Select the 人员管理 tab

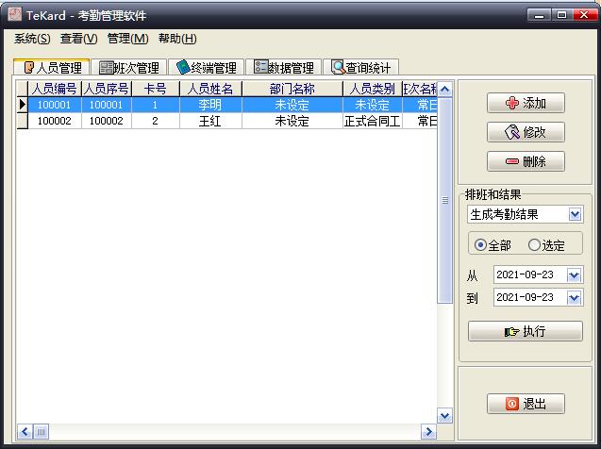pos(51,67)
